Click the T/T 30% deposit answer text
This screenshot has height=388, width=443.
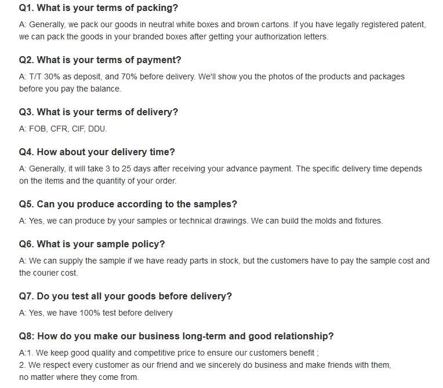(x=212, y=83)
